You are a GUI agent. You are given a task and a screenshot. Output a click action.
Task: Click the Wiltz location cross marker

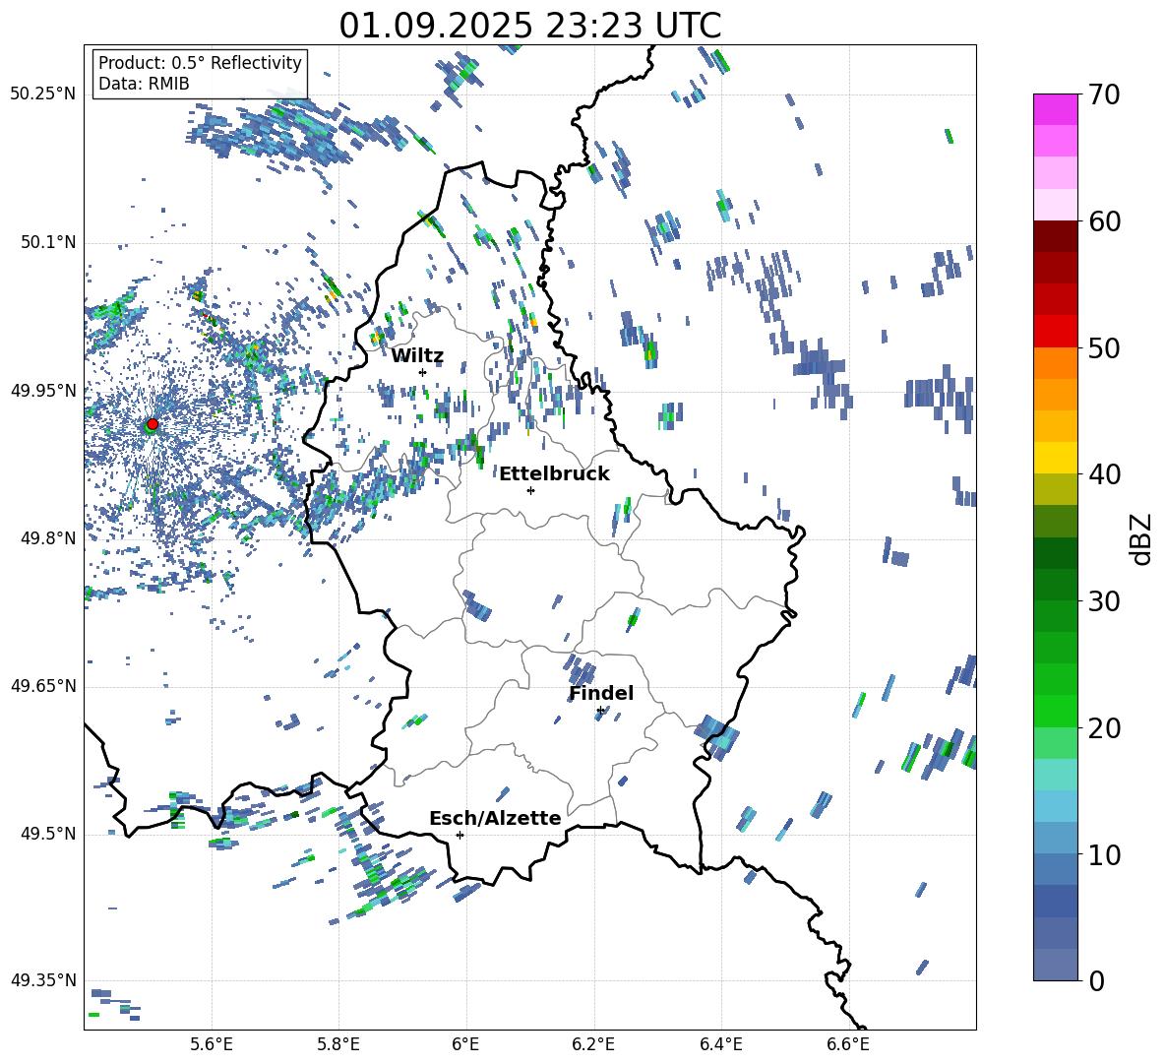coord(423,372)
